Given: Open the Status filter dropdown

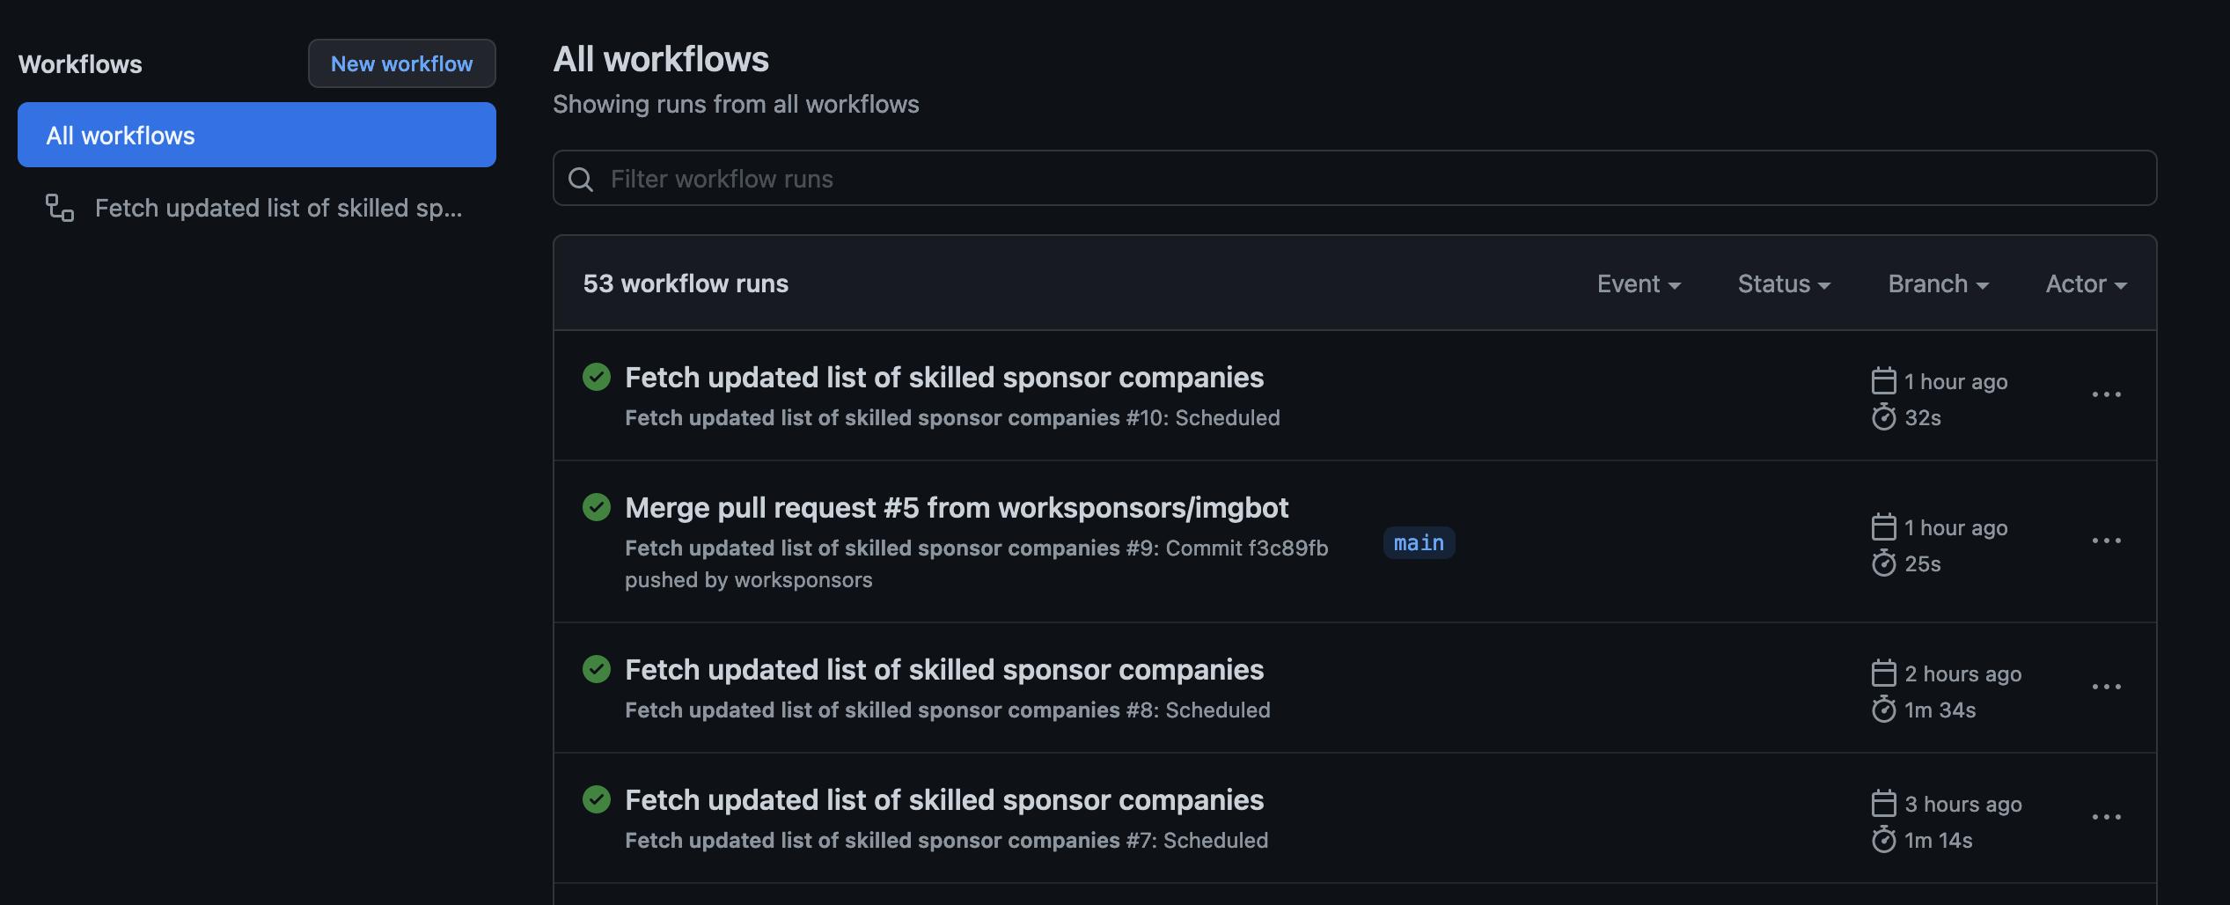Looking at the screenshot, I should pyautogui.click(x=1784, y=283).
